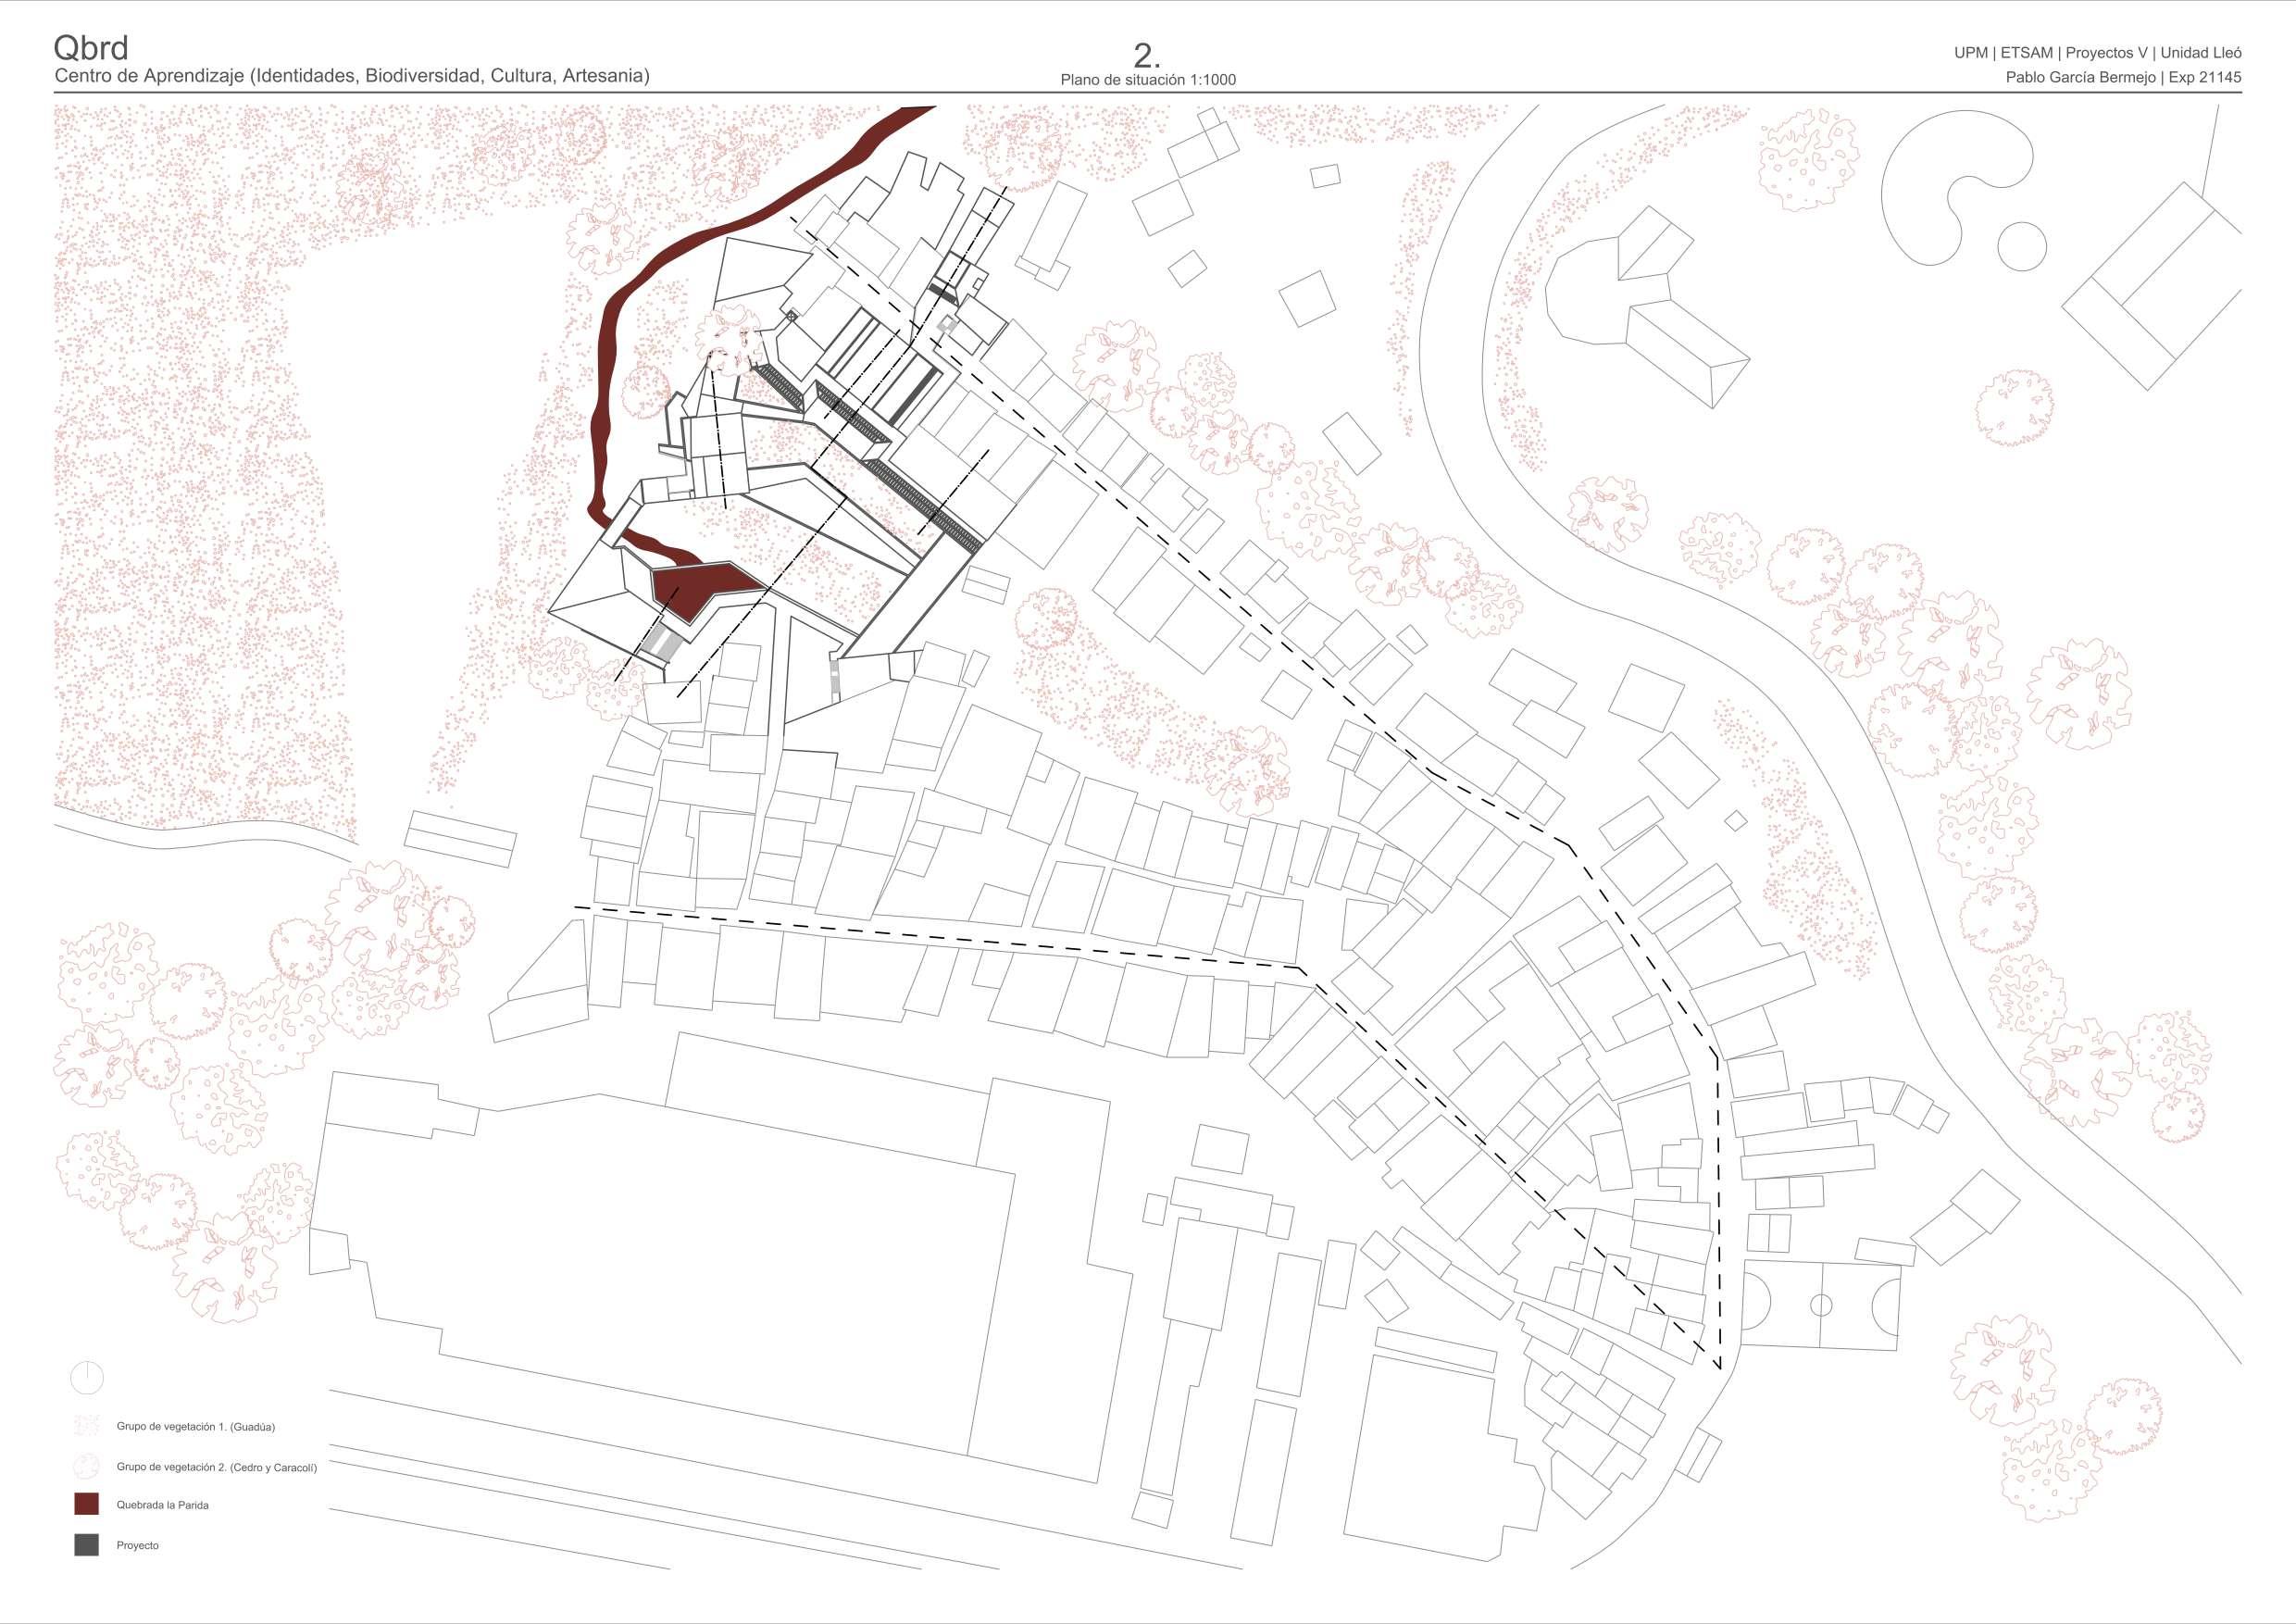This screenshot has height=1624, width=2296.
Task: Click the "Grupo de vegetación 1. (Guadúa)" label
Action: [x=196, y=1426]
